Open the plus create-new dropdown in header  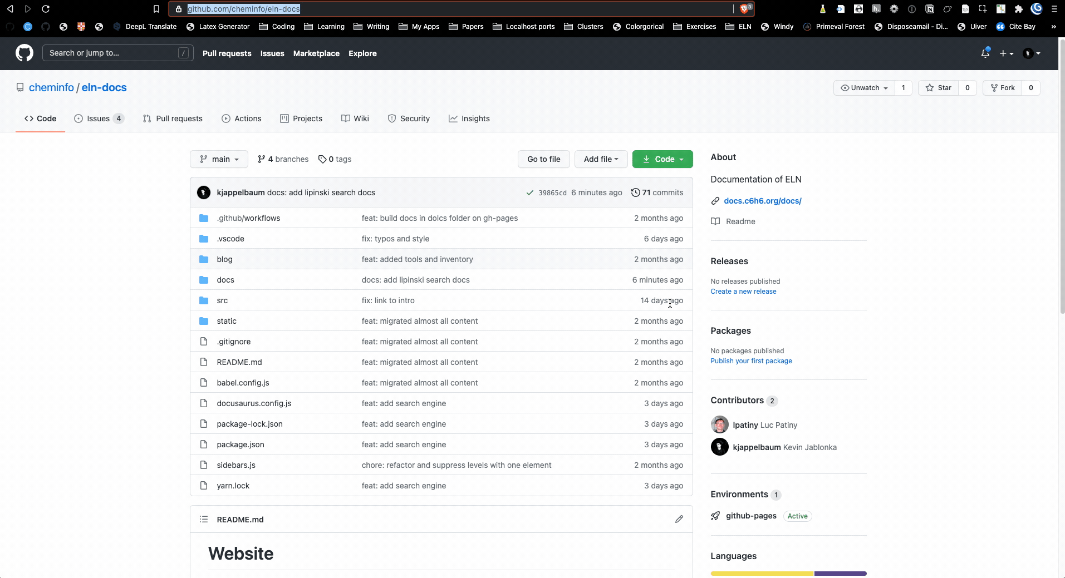(1006, 53)
